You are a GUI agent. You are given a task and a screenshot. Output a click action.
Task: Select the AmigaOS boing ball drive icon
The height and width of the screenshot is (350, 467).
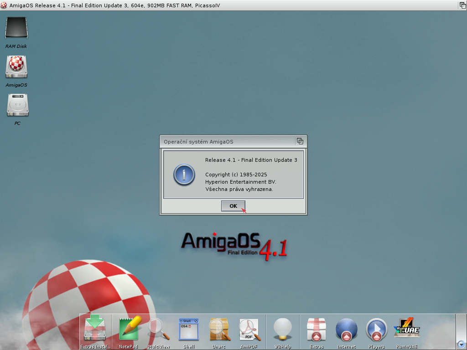point(16,67)
